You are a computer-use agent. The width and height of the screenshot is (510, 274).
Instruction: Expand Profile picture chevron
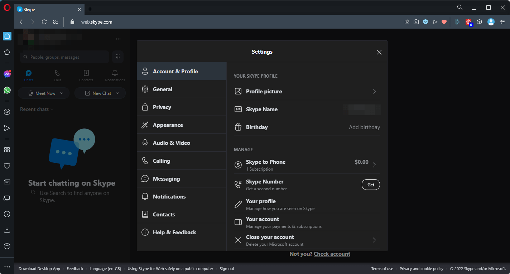[374, 91]
